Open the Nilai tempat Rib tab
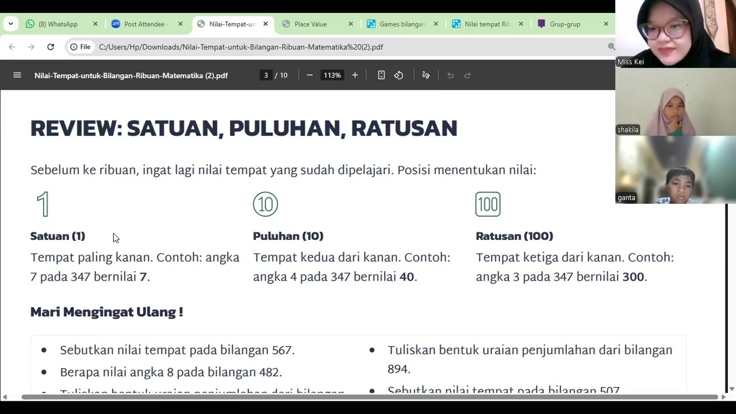The height and width of the screenshot is (414, 736). [x=487, y=24]
